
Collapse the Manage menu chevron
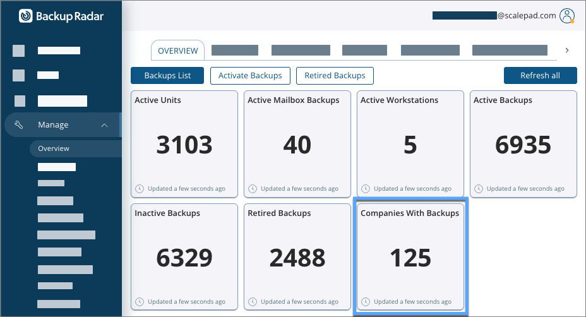pyautogui.click(x=105, y=125)
